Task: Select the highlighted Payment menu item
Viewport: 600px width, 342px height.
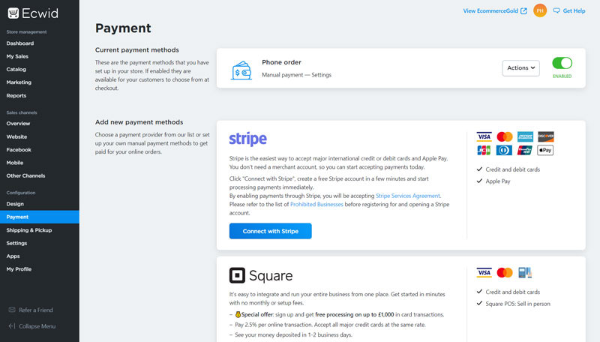Action: 40,217
